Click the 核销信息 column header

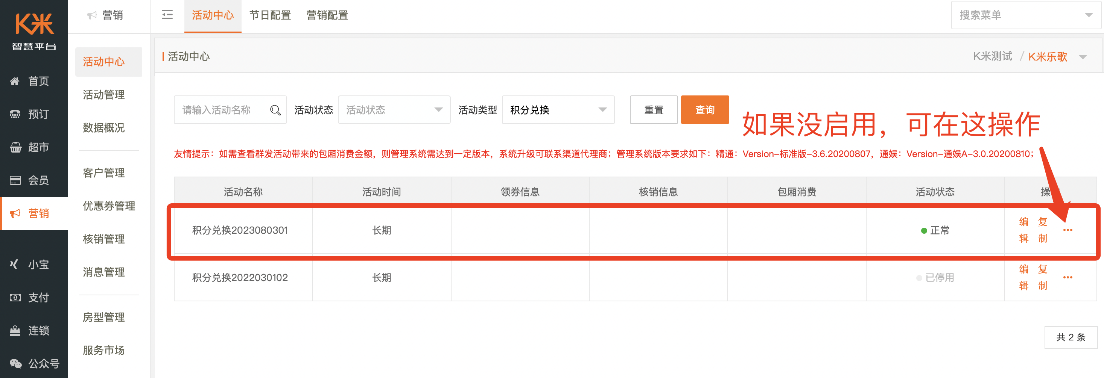click(658, 192)
